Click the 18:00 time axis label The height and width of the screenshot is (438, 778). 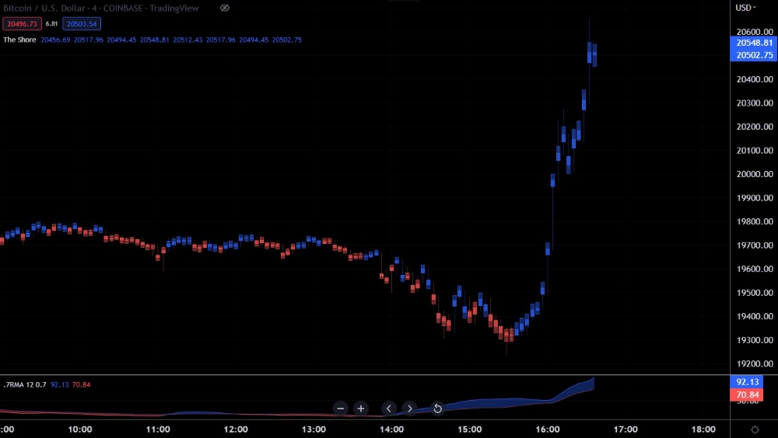click(x=703, y=429)
